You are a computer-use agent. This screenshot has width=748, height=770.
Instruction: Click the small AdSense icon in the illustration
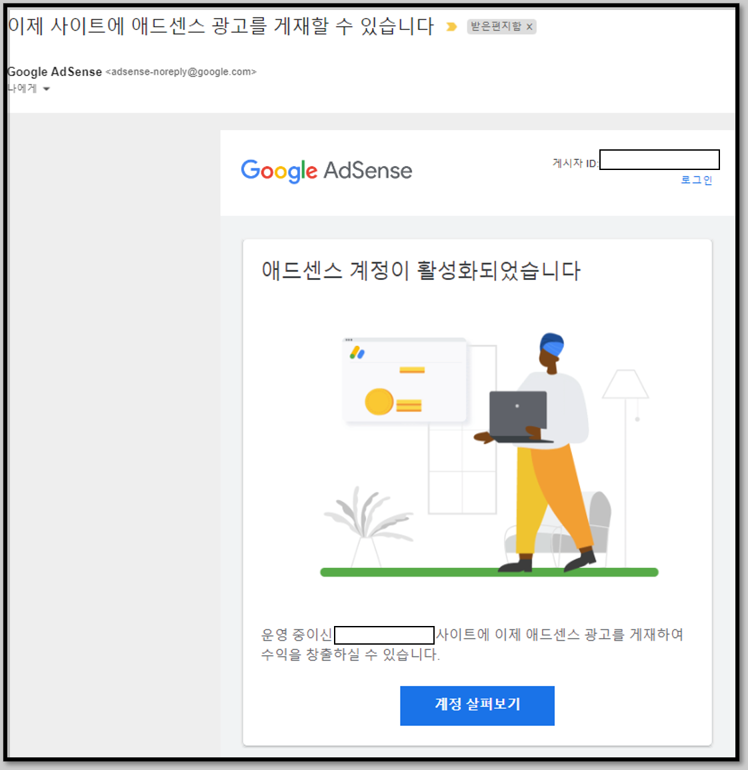[357, 353]
